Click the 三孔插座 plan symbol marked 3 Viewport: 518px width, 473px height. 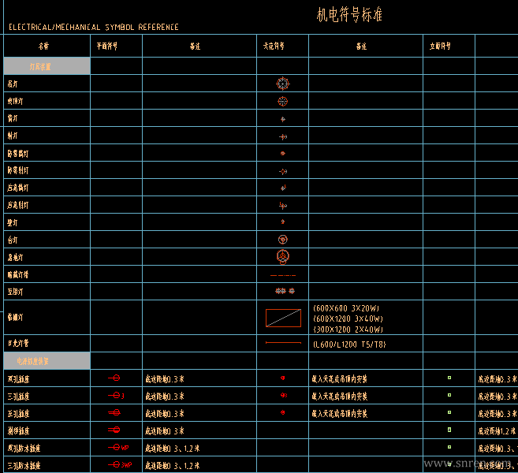click(116, 396)
